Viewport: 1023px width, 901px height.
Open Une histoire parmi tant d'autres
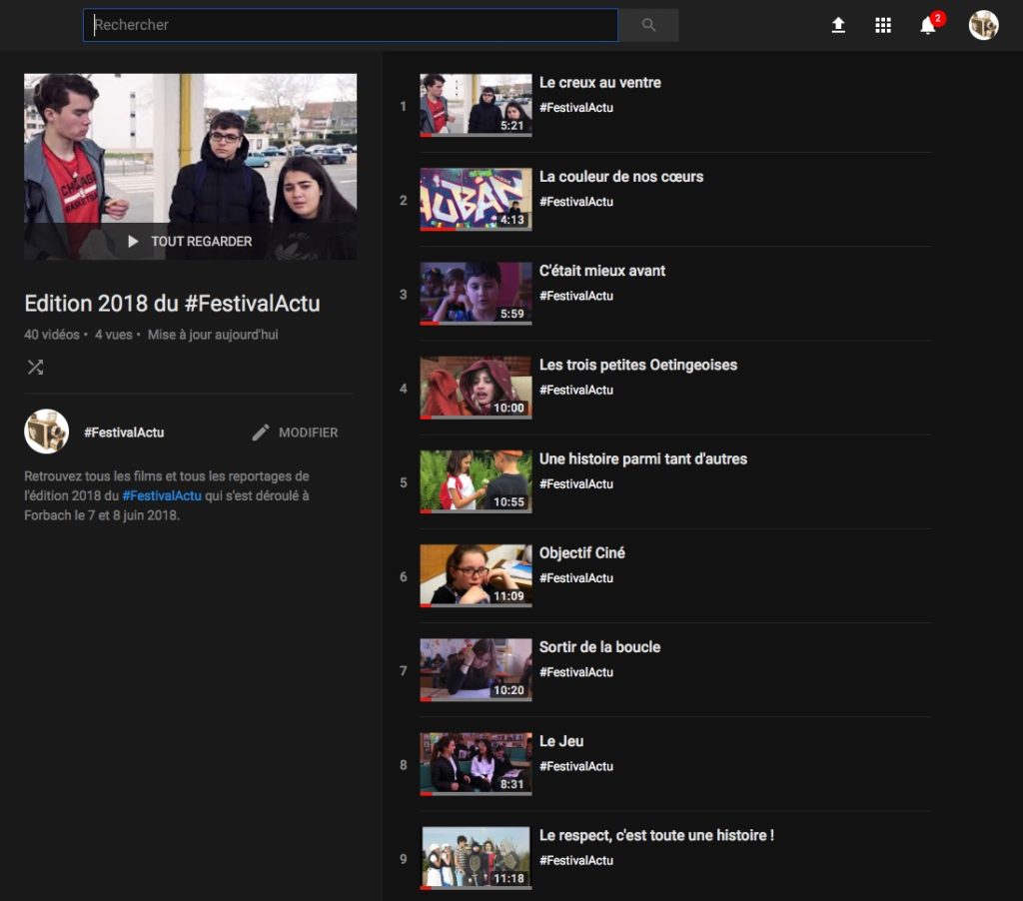click(642, 459)
